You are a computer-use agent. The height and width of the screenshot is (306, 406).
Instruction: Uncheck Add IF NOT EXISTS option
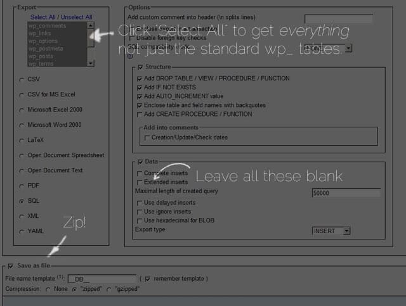click(x=140, y=87)
